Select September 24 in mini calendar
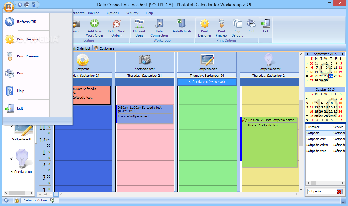348x206 pixels. pyautogui.click(x=331, y=76)
